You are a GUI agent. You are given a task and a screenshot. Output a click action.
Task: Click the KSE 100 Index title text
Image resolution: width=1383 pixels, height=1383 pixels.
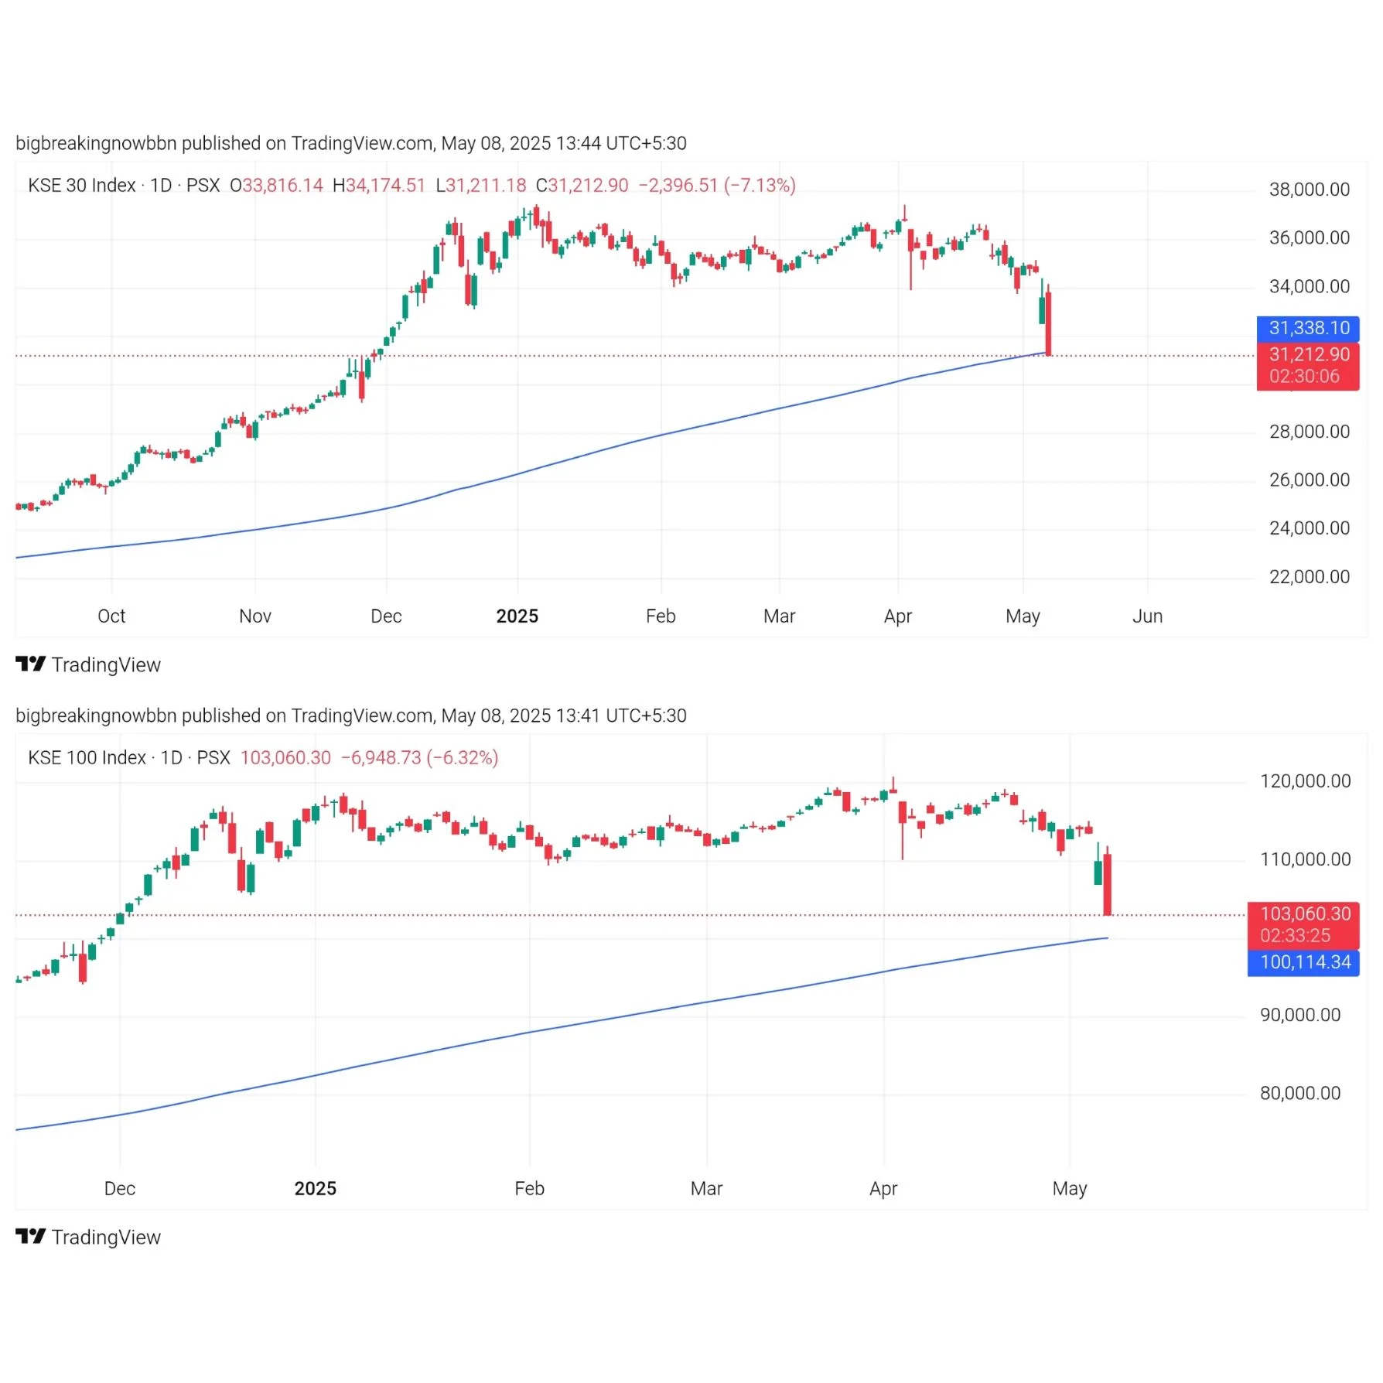tap(87, 758)
